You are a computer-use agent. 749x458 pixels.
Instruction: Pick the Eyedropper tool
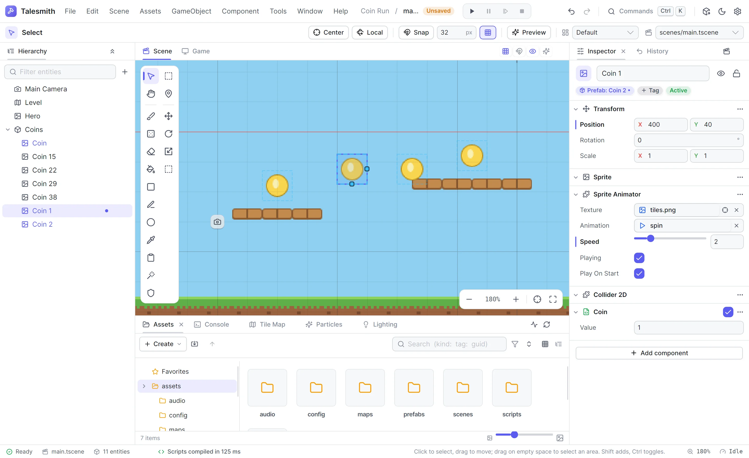(151, 240)
